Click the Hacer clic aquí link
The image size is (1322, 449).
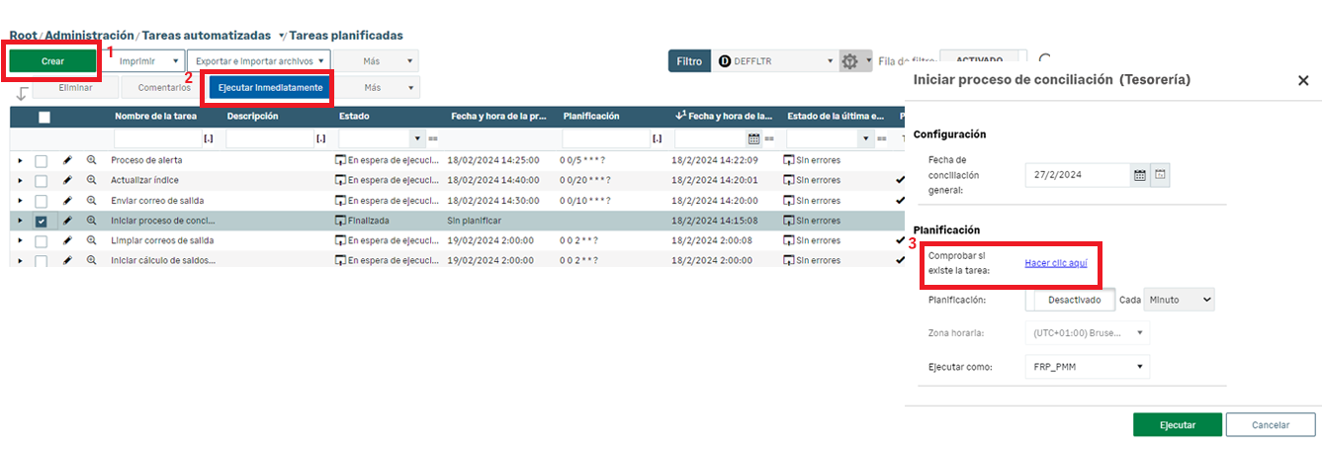1056,263
